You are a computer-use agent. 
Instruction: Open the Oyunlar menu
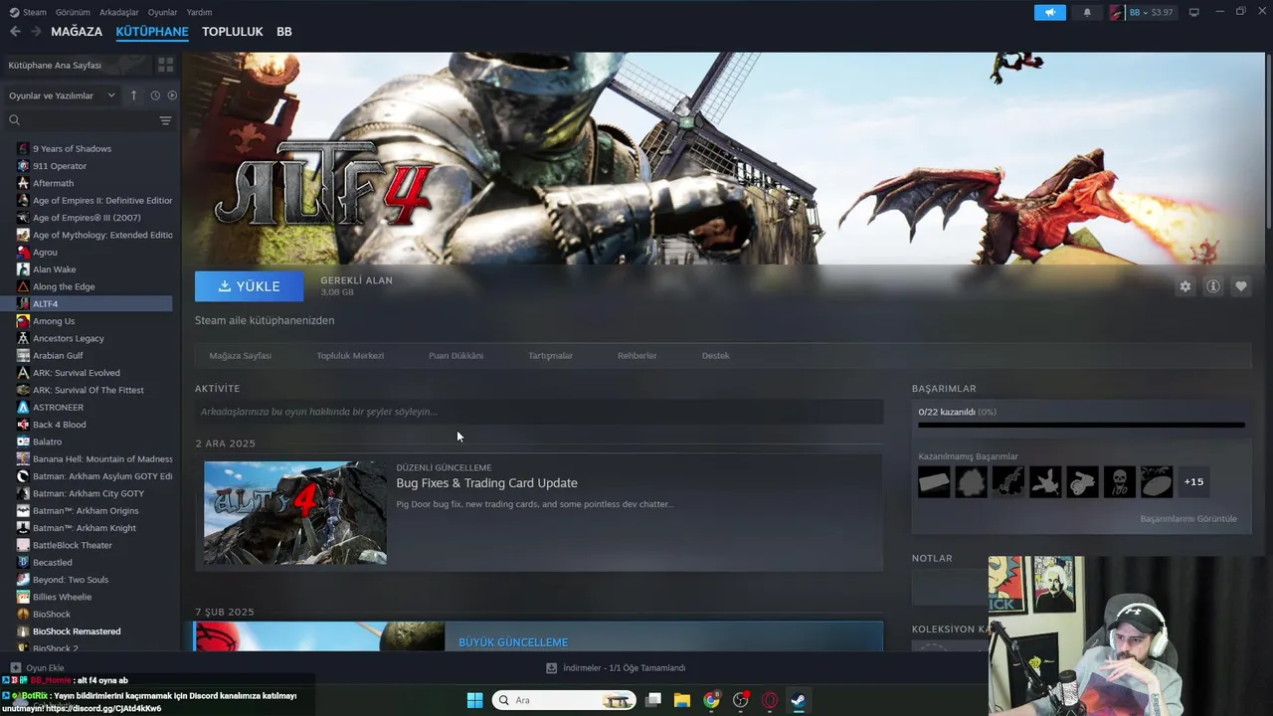click(x=162, y=12)
